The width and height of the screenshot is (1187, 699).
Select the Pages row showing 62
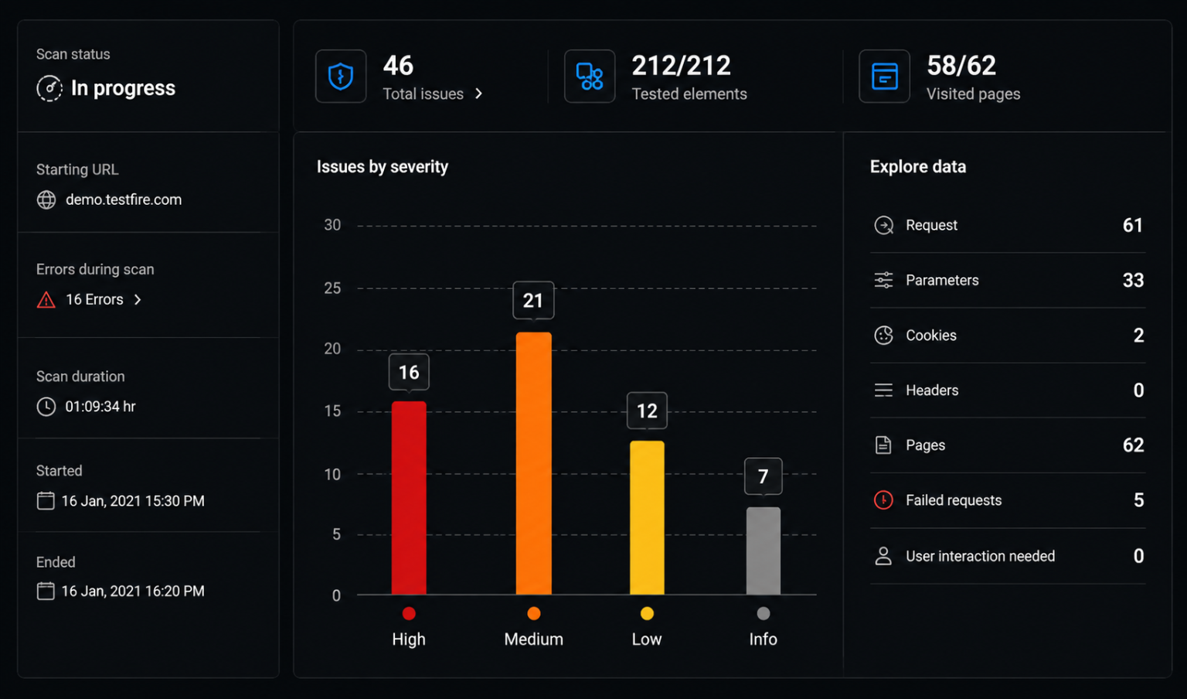[x=1008, y=445]
